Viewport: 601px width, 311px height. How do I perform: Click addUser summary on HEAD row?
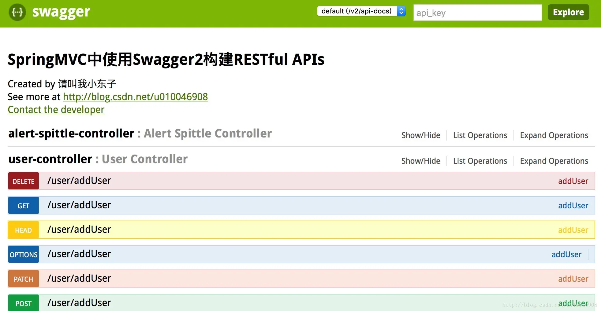click(x=573, y=230)
